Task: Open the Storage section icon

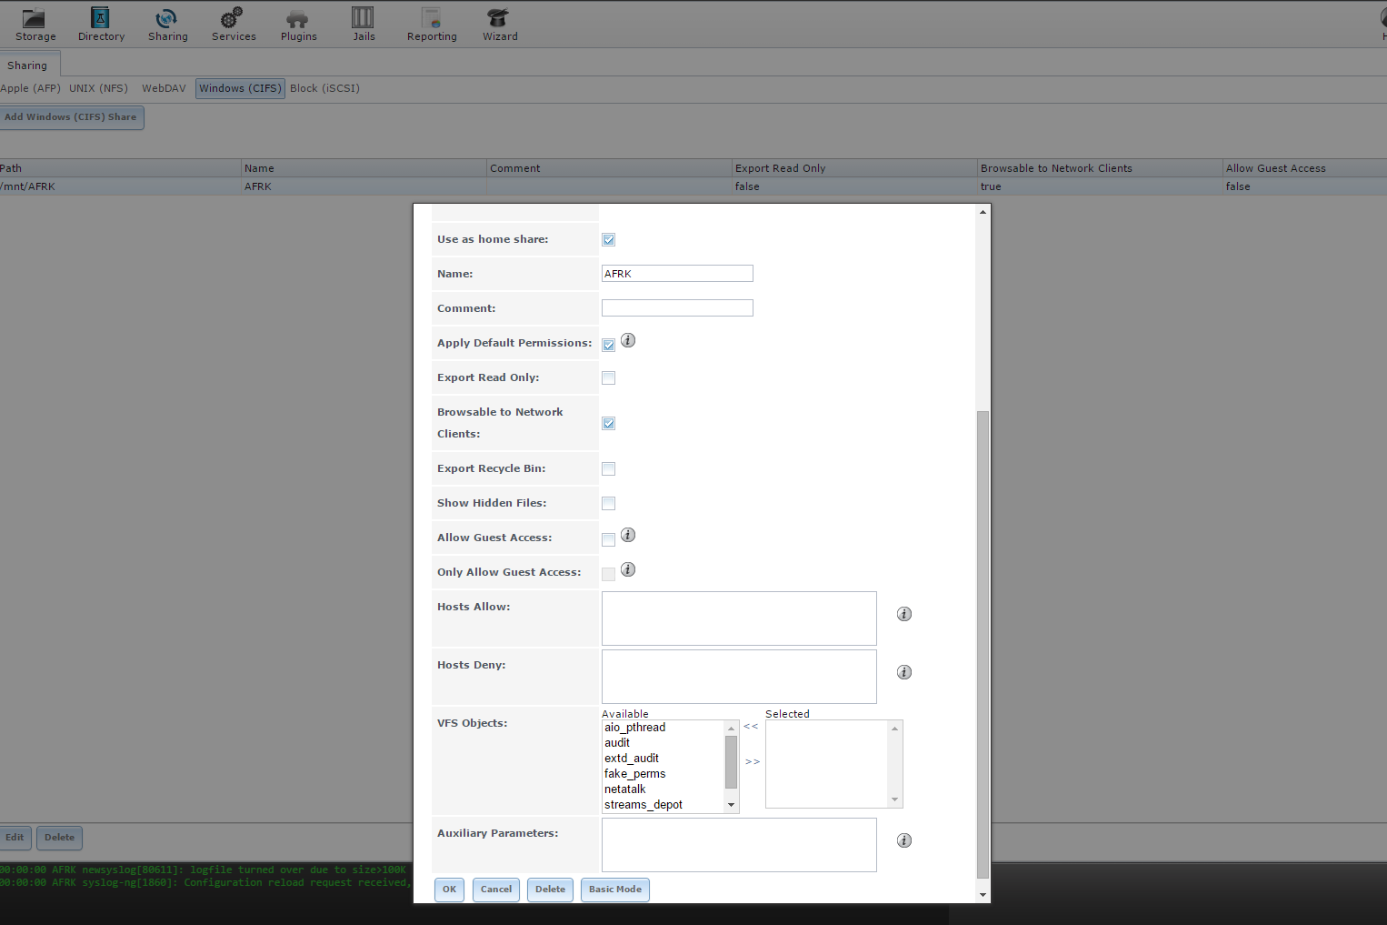Action: click(x=35, y=18)
